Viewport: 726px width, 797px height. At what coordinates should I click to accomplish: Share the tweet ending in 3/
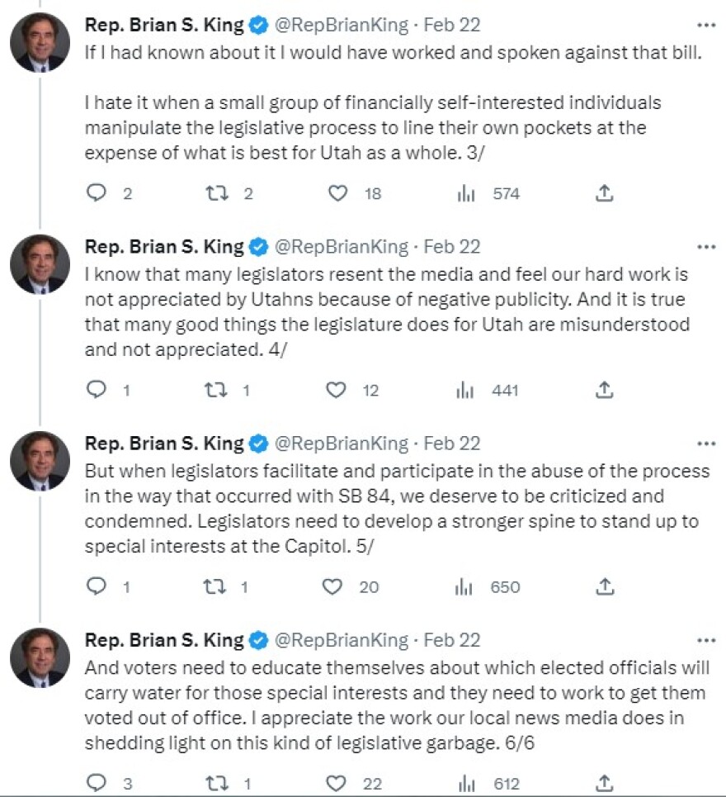605,193
